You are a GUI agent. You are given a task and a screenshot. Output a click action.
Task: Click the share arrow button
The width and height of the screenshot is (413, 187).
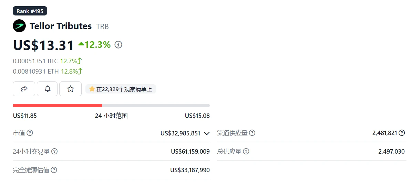click(x=24, y=89)
